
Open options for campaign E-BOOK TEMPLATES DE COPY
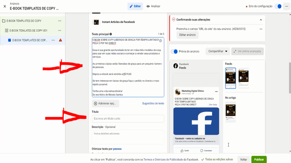coord(60,21)
